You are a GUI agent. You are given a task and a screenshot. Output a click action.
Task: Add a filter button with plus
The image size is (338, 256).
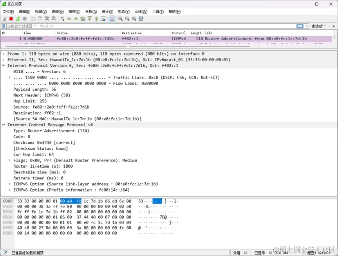pyautogui.click(x=334, y=26)
